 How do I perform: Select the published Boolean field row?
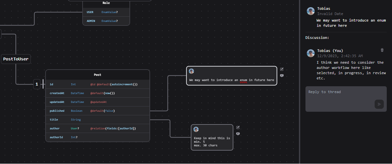pyautogui.click(x=97, y=111)
